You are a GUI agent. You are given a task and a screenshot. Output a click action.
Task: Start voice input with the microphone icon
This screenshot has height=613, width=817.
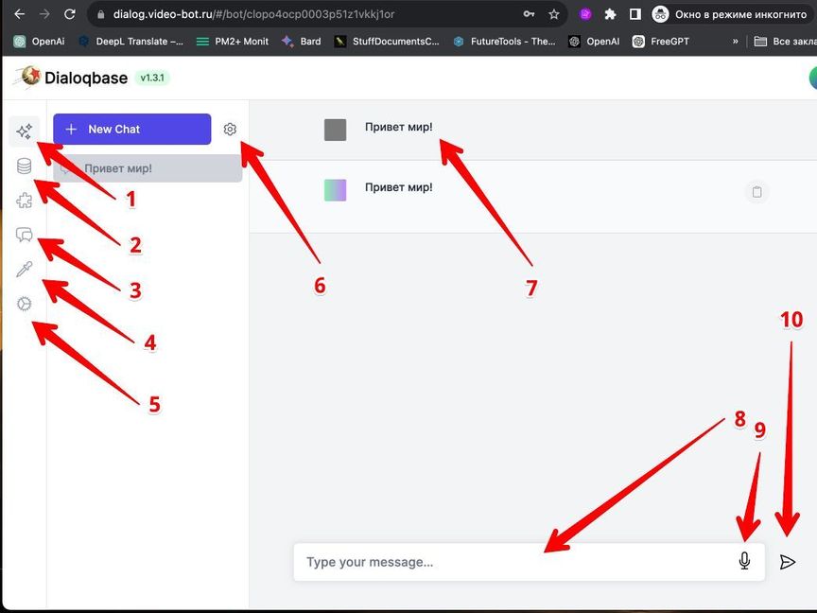(744, 561)
